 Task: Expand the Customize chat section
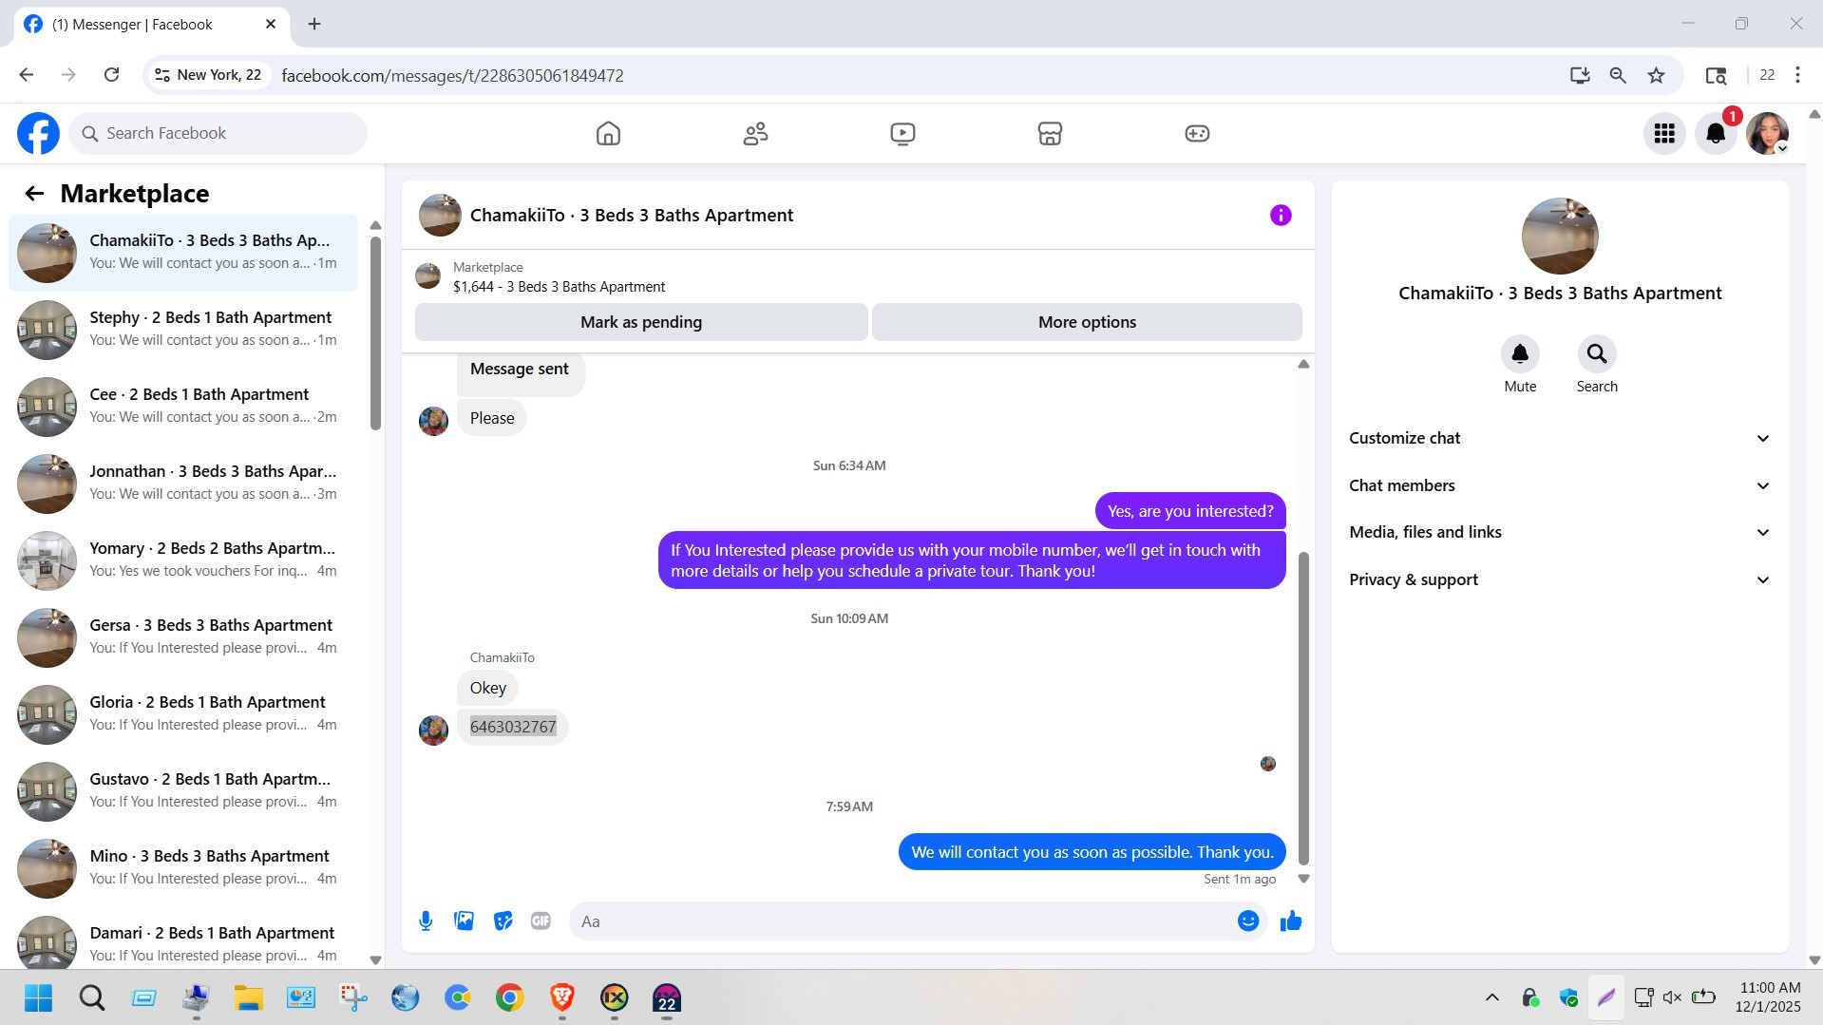click(x=1560, y=439)
